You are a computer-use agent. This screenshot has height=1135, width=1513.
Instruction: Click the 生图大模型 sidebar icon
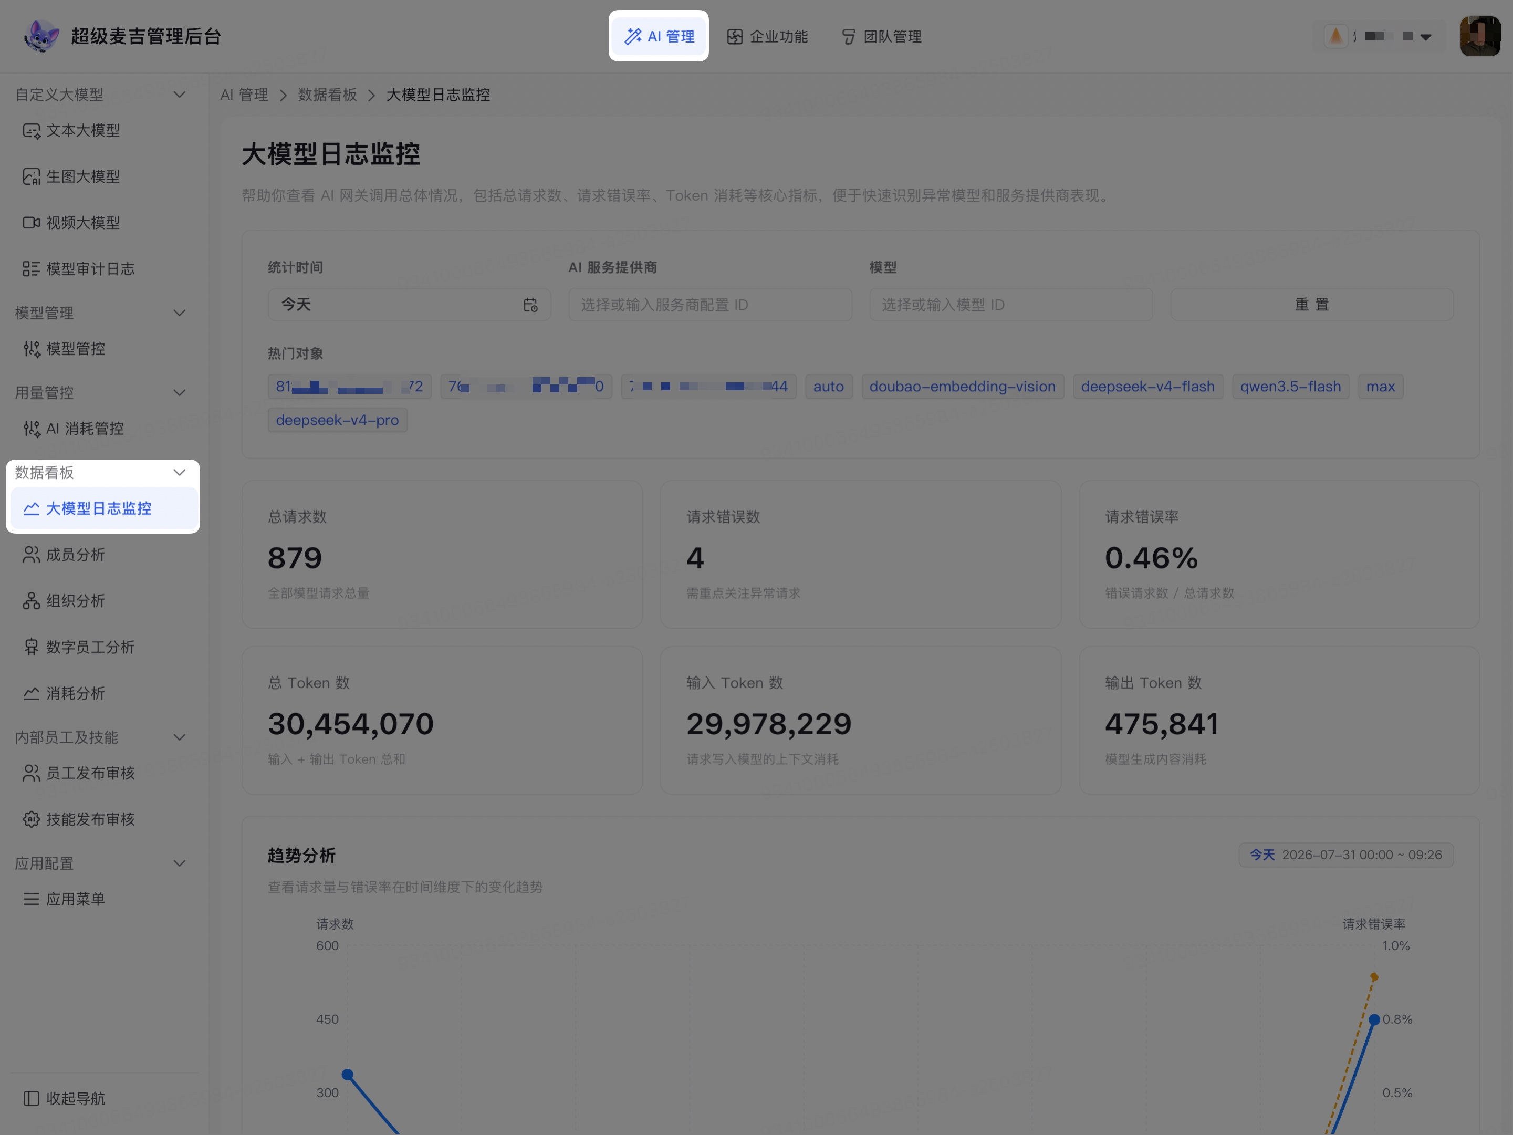pyautogui.click(x=32, y=176)
